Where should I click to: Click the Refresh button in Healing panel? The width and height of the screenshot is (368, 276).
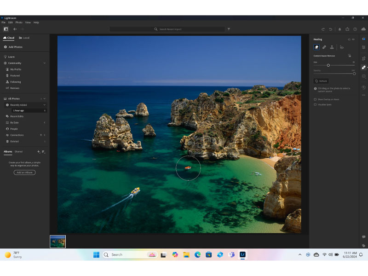tap(321, 81)
